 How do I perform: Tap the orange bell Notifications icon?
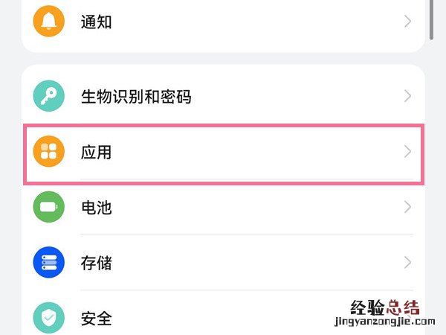tap(49, 21)
